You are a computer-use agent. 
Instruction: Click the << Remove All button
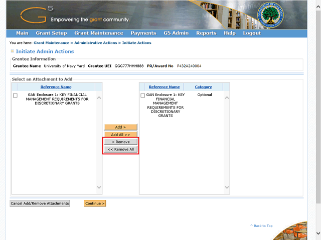pos(120,149)
